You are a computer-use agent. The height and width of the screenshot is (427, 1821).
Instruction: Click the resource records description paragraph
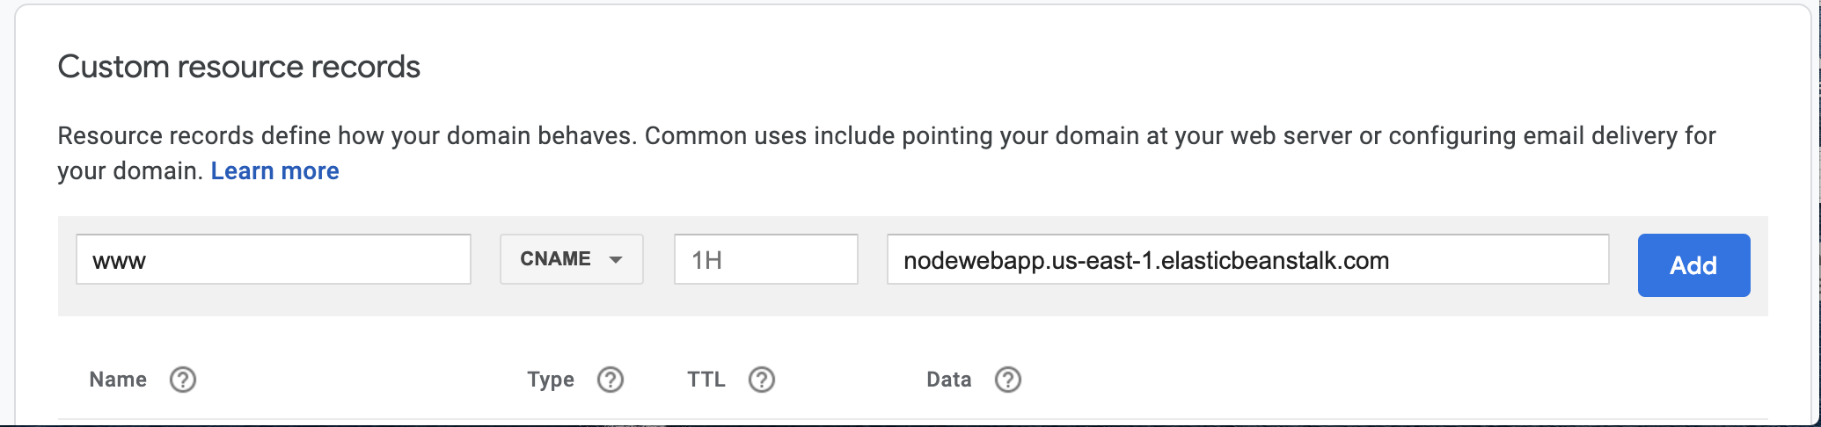pos(880,137)
